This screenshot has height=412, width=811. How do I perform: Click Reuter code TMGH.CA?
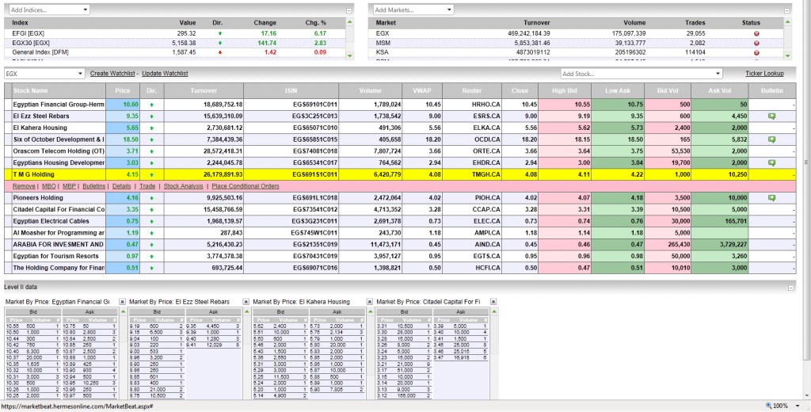pos(485,174)
